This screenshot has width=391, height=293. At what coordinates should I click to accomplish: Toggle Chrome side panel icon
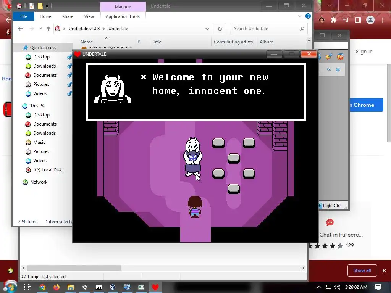(x=358, y=20)
